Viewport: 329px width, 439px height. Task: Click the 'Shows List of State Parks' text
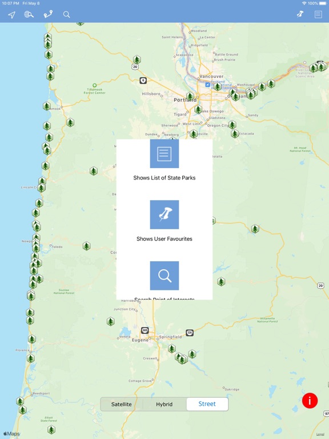tap(164, 178)
